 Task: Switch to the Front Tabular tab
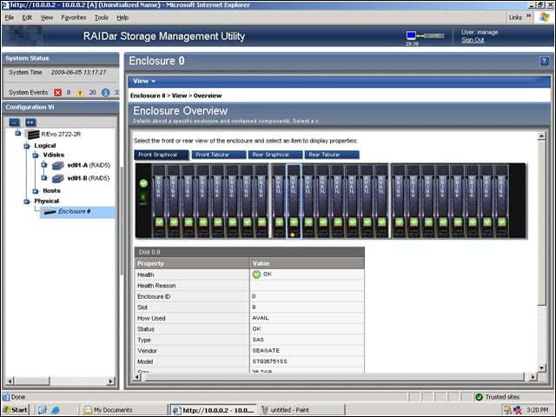click(x=218, y=155)
